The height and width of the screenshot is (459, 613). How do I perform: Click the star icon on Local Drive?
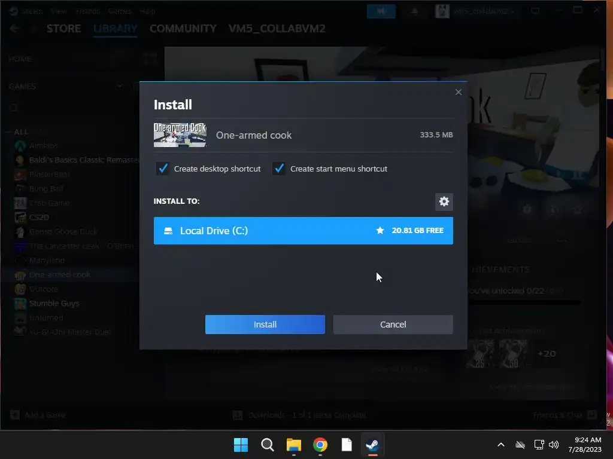tap(380, 230)
